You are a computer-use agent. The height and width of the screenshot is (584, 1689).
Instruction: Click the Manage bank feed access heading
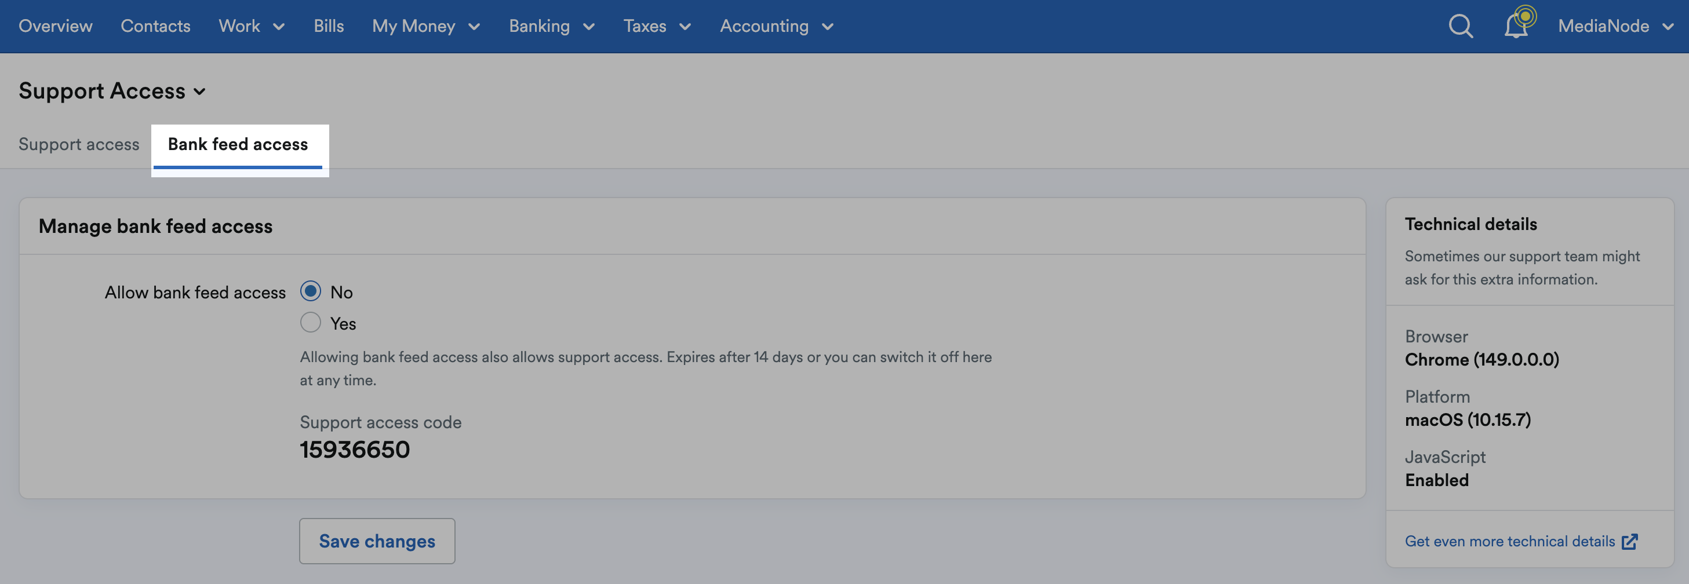(x=155, y=226)
